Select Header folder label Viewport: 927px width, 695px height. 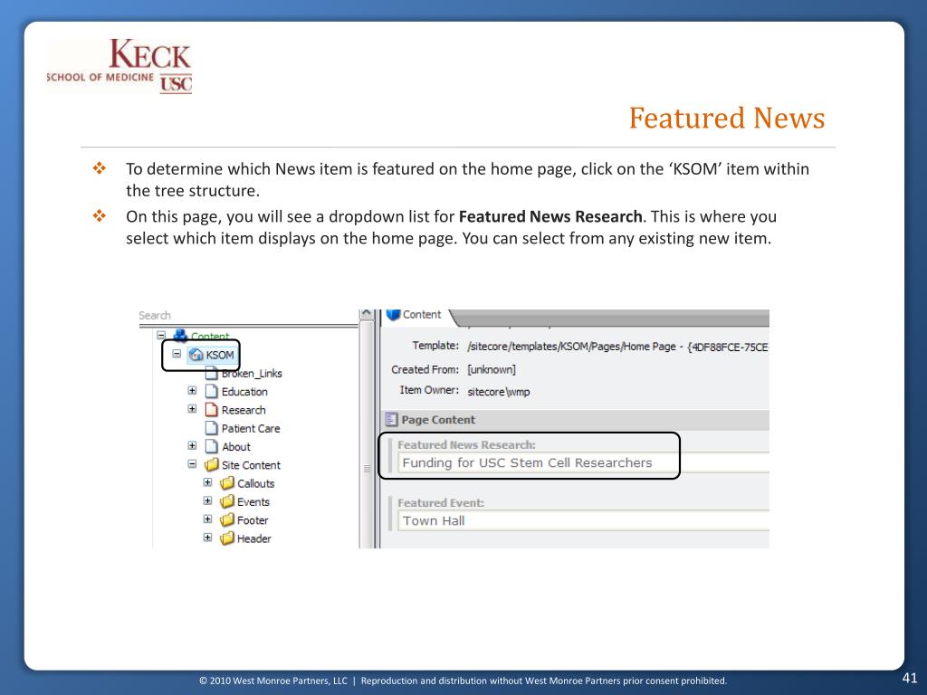click(254, 538)
